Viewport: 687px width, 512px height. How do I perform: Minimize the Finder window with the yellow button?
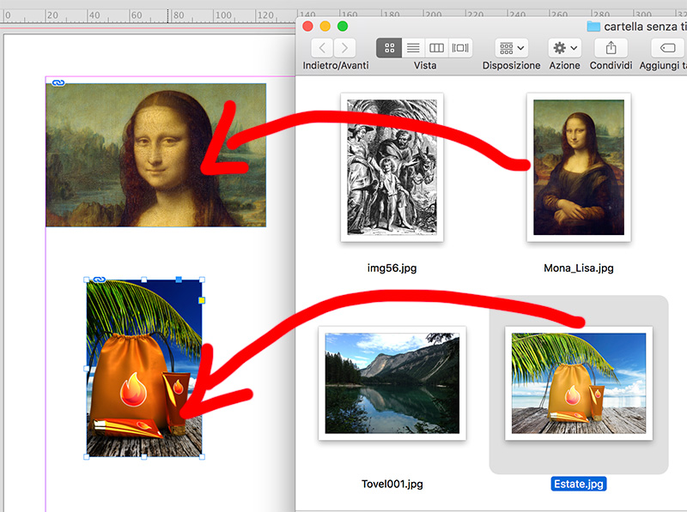click(x=325, y=27)
